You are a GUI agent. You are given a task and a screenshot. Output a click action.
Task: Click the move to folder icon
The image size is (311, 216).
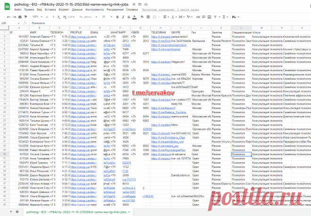click(x=140, y=4)
